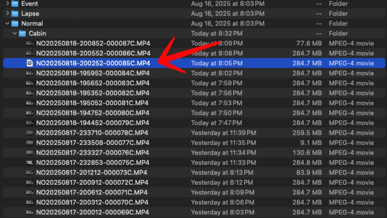Select file name NO20250817-200012-000069C.MP4

click(93, 212)
